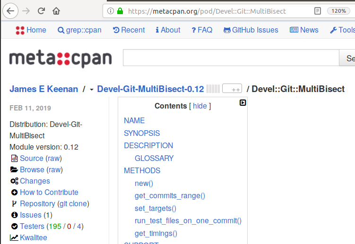The height and width of the screenshot is (244, 355).
Task: Open the GitHub Issues nav item
Action: coord(250,30)
